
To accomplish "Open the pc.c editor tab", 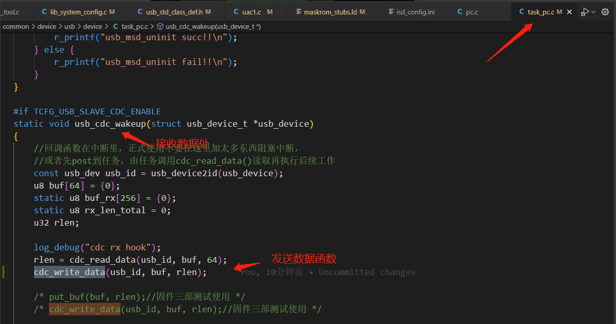I will pyautogui.click(x=468, y=12).
